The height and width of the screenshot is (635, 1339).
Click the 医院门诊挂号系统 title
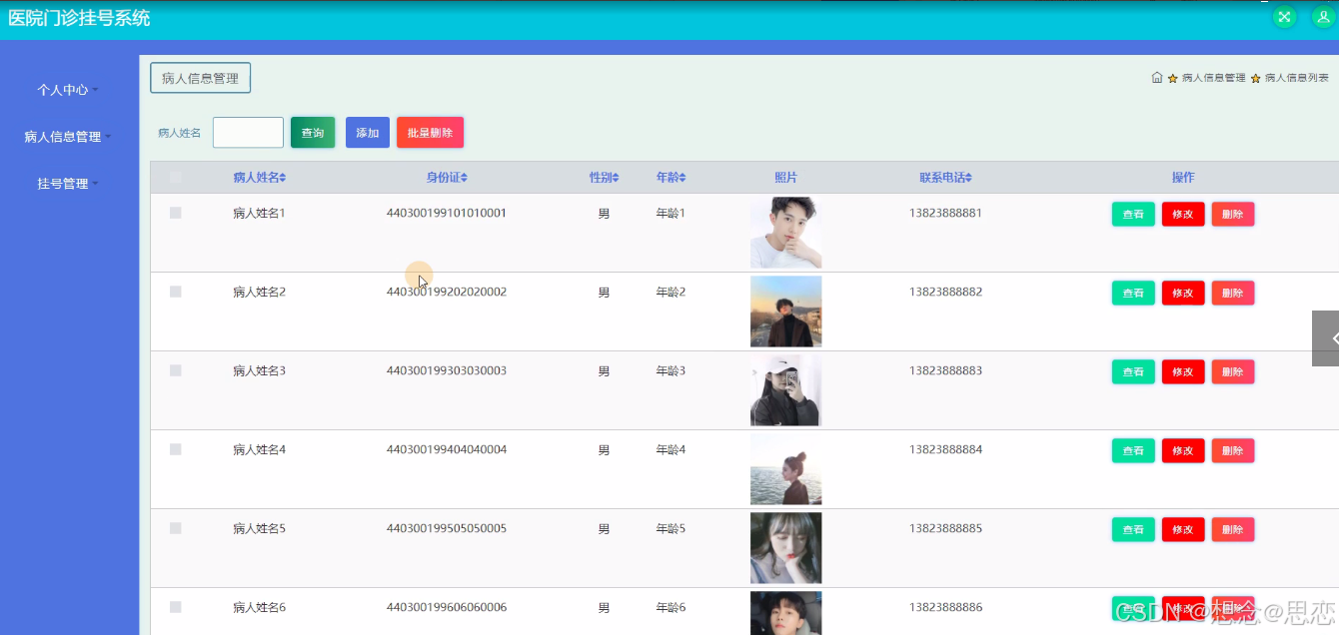coord(79,18)
